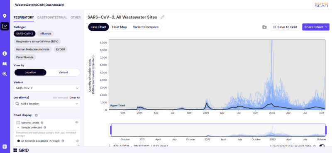Hide National Levels using eye icon
This screenshot has height=153, width=332.
(x=77, y=122)
